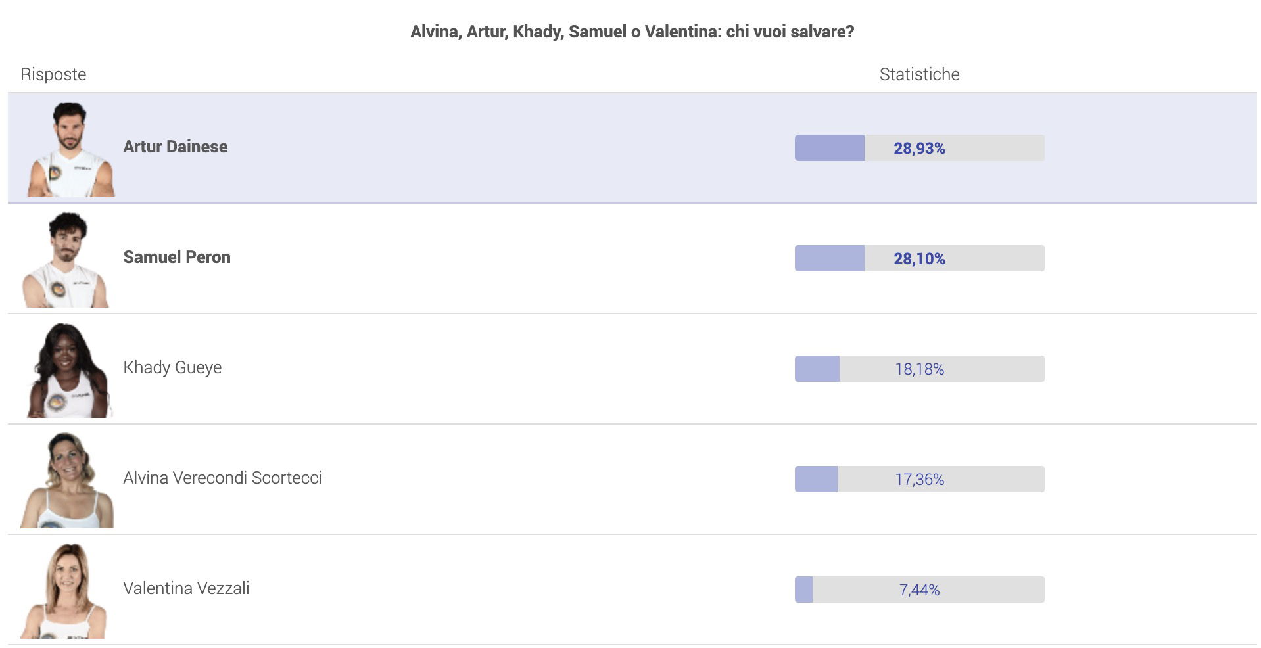Click the 7,44% result bar
The width and height of the screenshot is (1261, 648).
(919, 590)
